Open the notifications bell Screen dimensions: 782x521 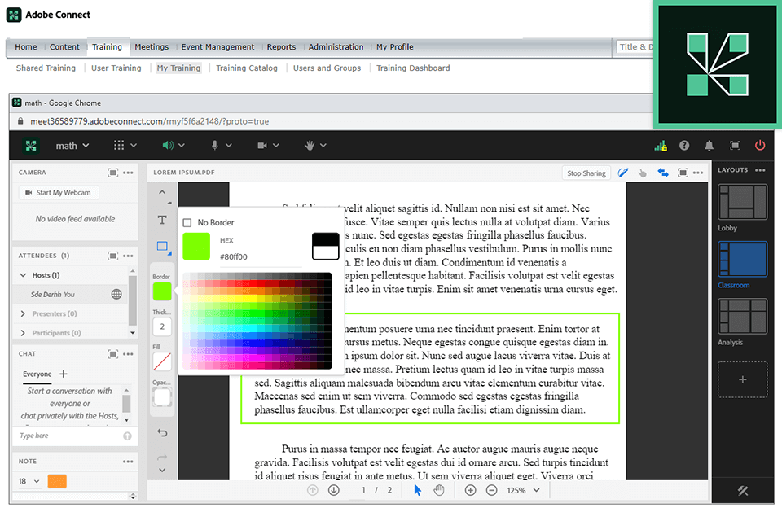tap(709, 146)
